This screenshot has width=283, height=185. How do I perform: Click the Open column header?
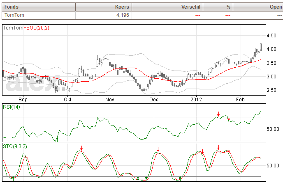click(258, 7)
